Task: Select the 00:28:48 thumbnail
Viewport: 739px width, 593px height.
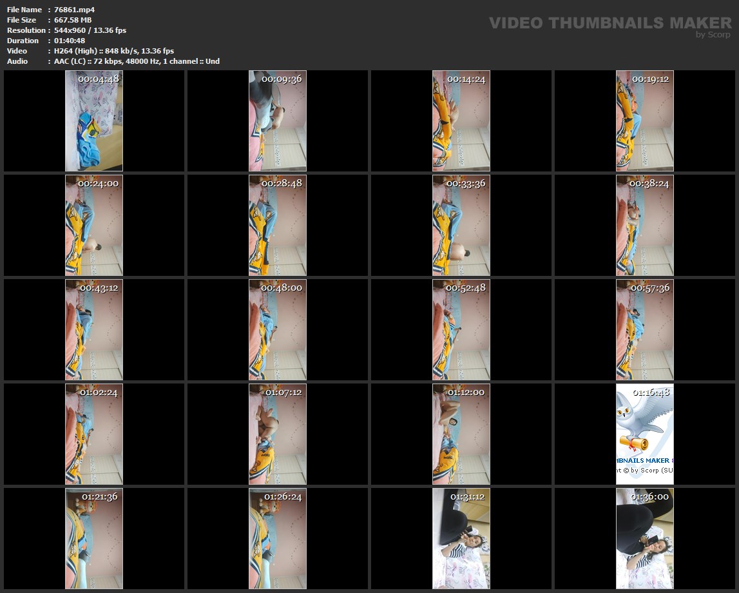Action: coord(278,226)
